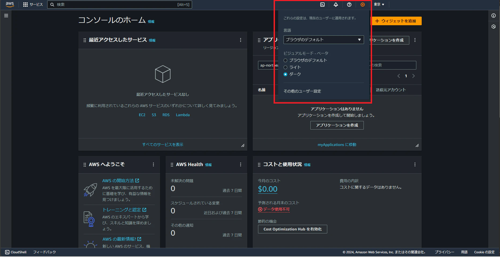Select ブラウザのデフォルト visual mode
The height and width of the screenshot is (257, 500).
(285, 60)
